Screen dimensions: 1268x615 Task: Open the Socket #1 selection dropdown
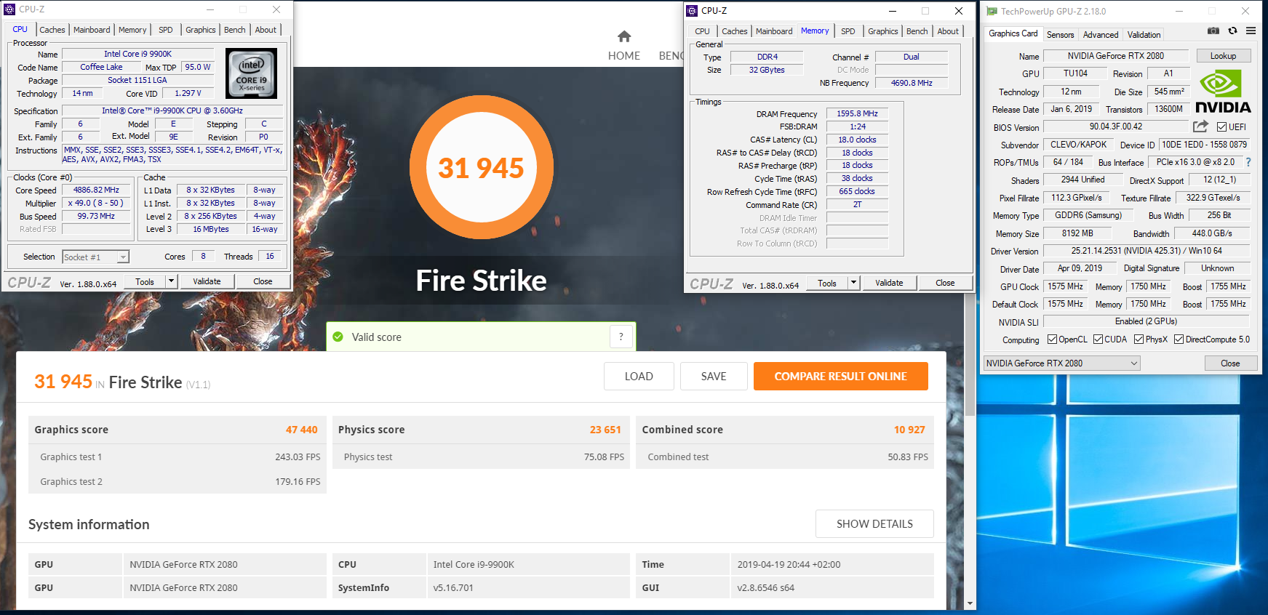95,257
